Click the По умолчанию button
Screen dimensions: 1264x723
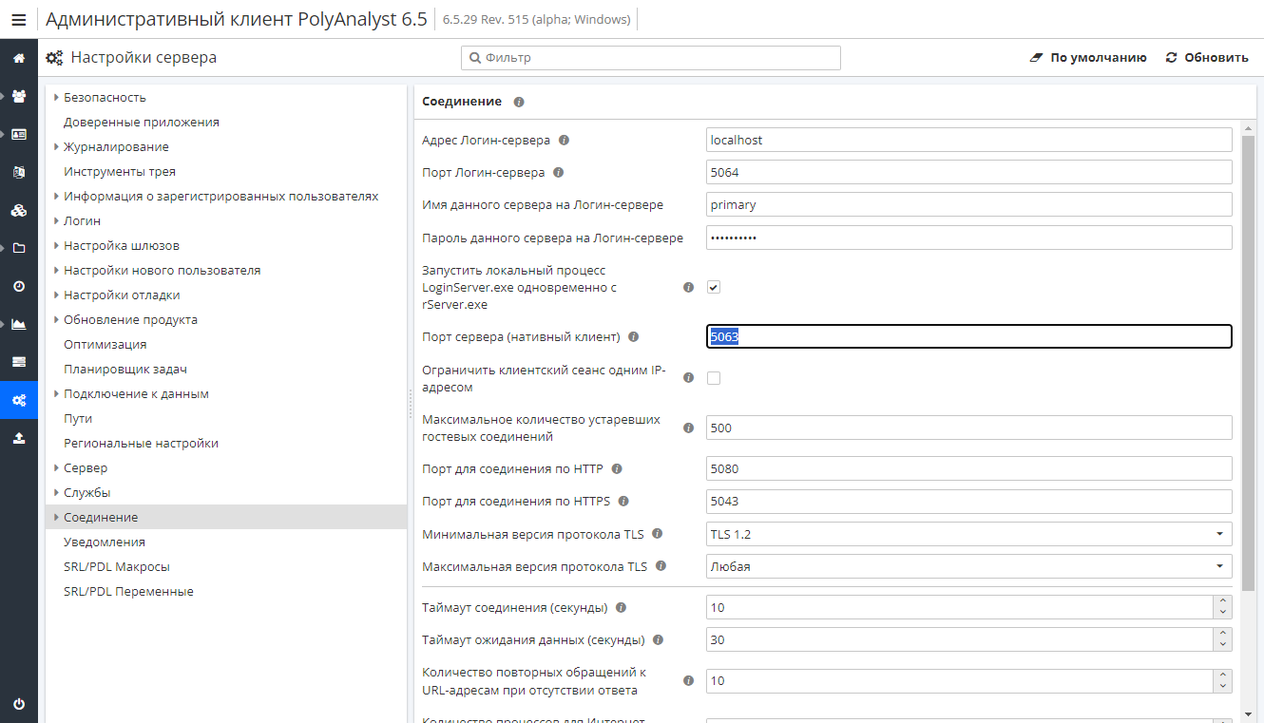(1088, 58)
